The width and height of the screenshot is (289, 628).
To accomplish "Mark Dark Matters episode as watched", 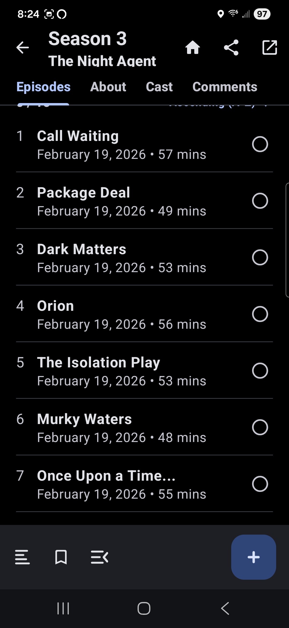I will coord(260,257).
